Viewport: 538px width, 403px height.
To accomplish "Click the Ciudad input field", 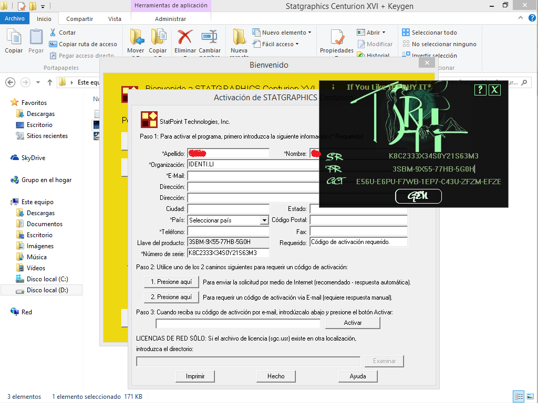I will [228, 209].
